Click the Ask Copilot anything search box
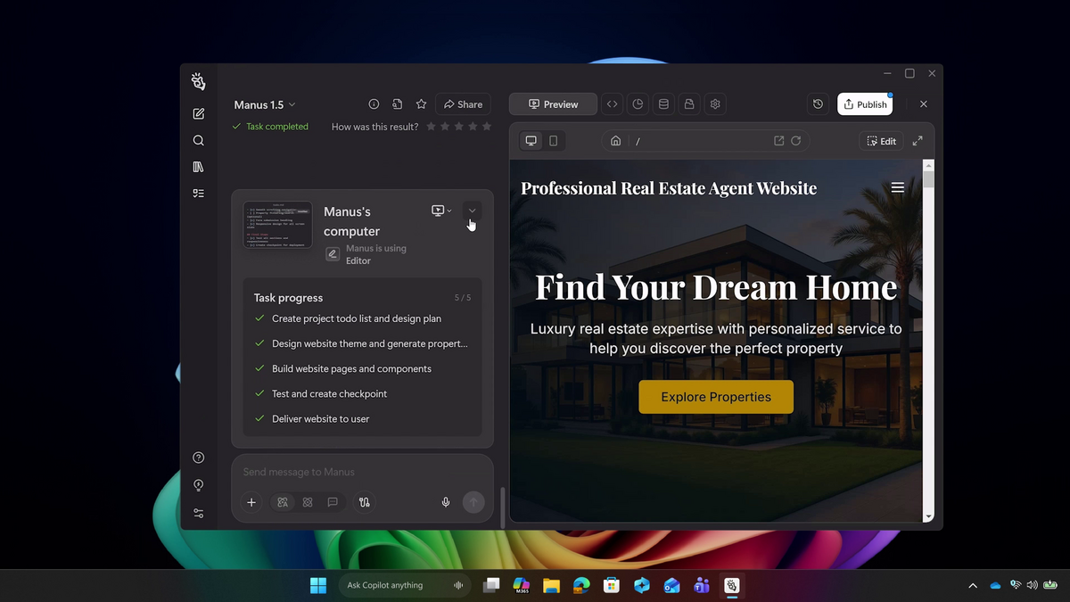The width and height of the screenshot is (1070, 602). [405, 585]
